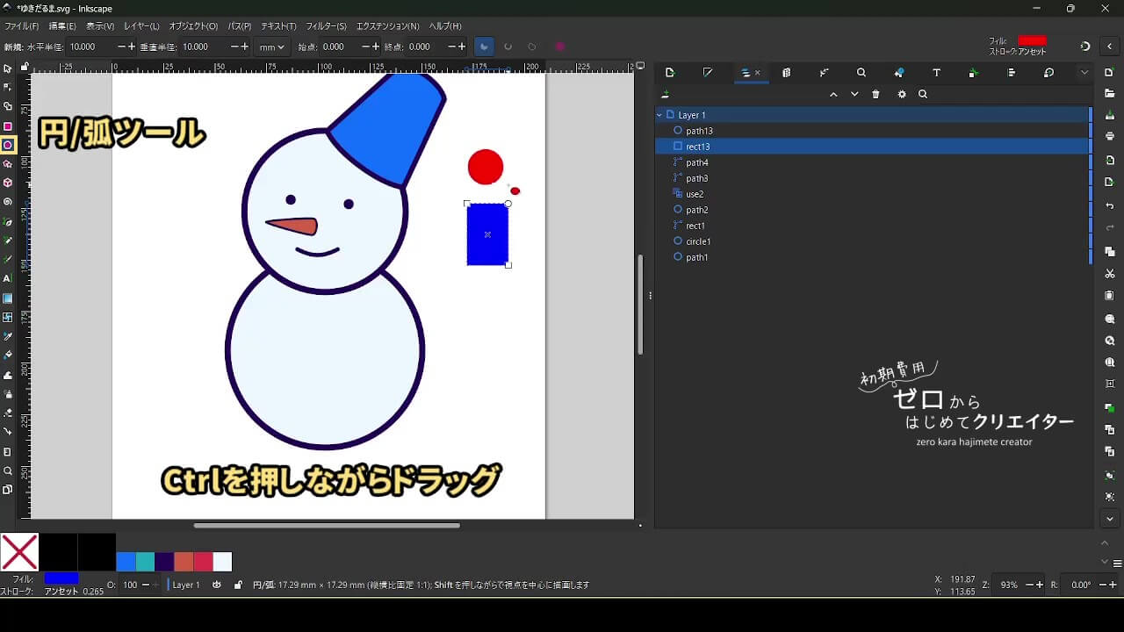Open the エクステンション(N) menu
This screenshot has height=632, width=1124.
click(387, 26)
